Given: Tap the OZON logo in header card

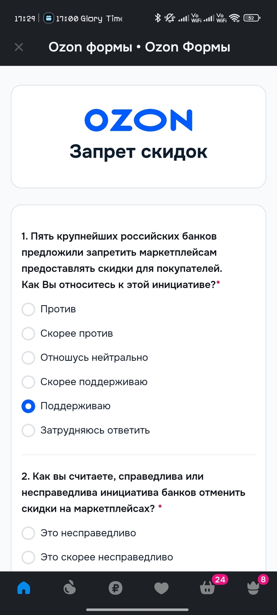Looking at the screenshot, I should click(138, 120).
